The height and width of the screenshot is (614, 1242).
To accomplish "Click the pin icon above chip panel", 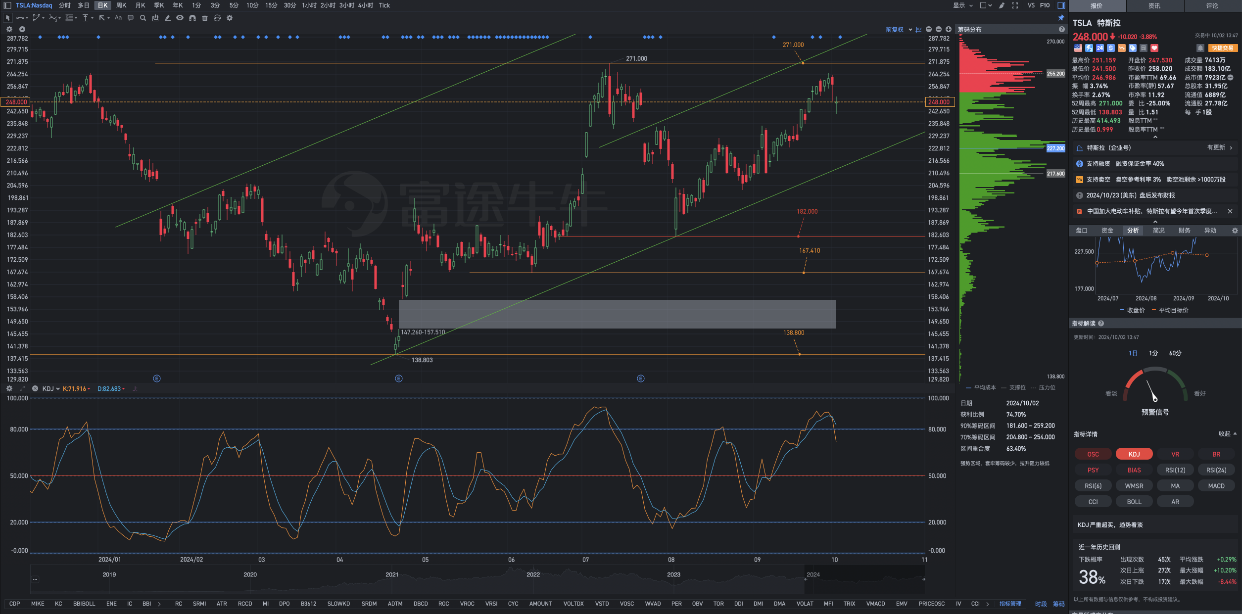I will coord(1061,18).
